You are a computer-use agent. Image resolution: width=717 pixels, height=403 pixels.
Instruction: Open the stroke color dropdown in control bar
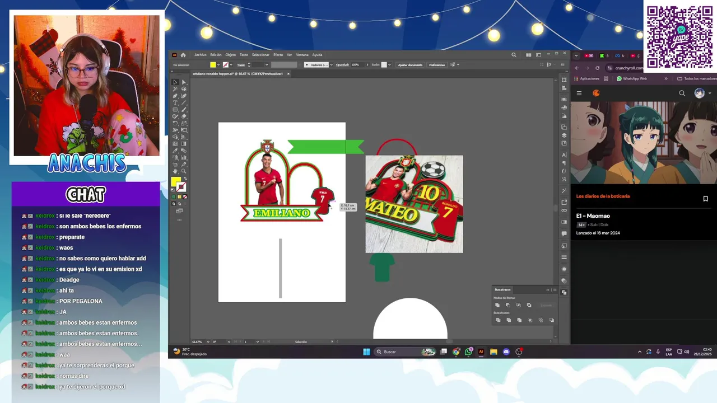point(231,64)
